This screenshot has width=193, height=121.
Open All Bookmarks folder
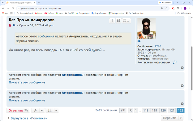point(184,13)
